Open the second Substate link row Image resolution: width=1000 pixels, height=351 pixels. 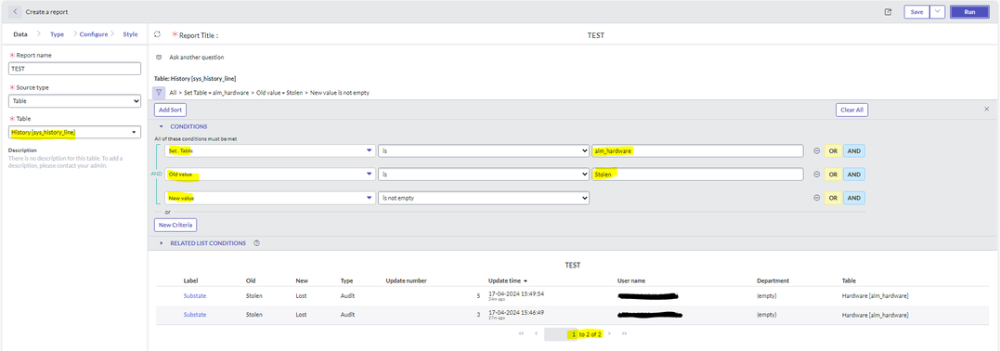coord(194,315)
